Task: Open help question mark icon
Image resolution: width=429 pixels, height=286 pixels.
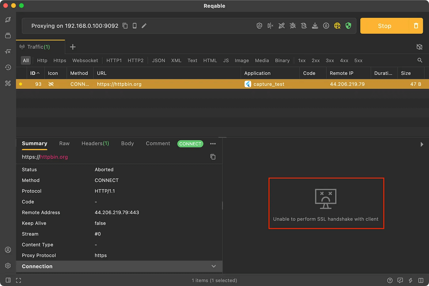Action: pyautogui.click(x=390, y=280)
